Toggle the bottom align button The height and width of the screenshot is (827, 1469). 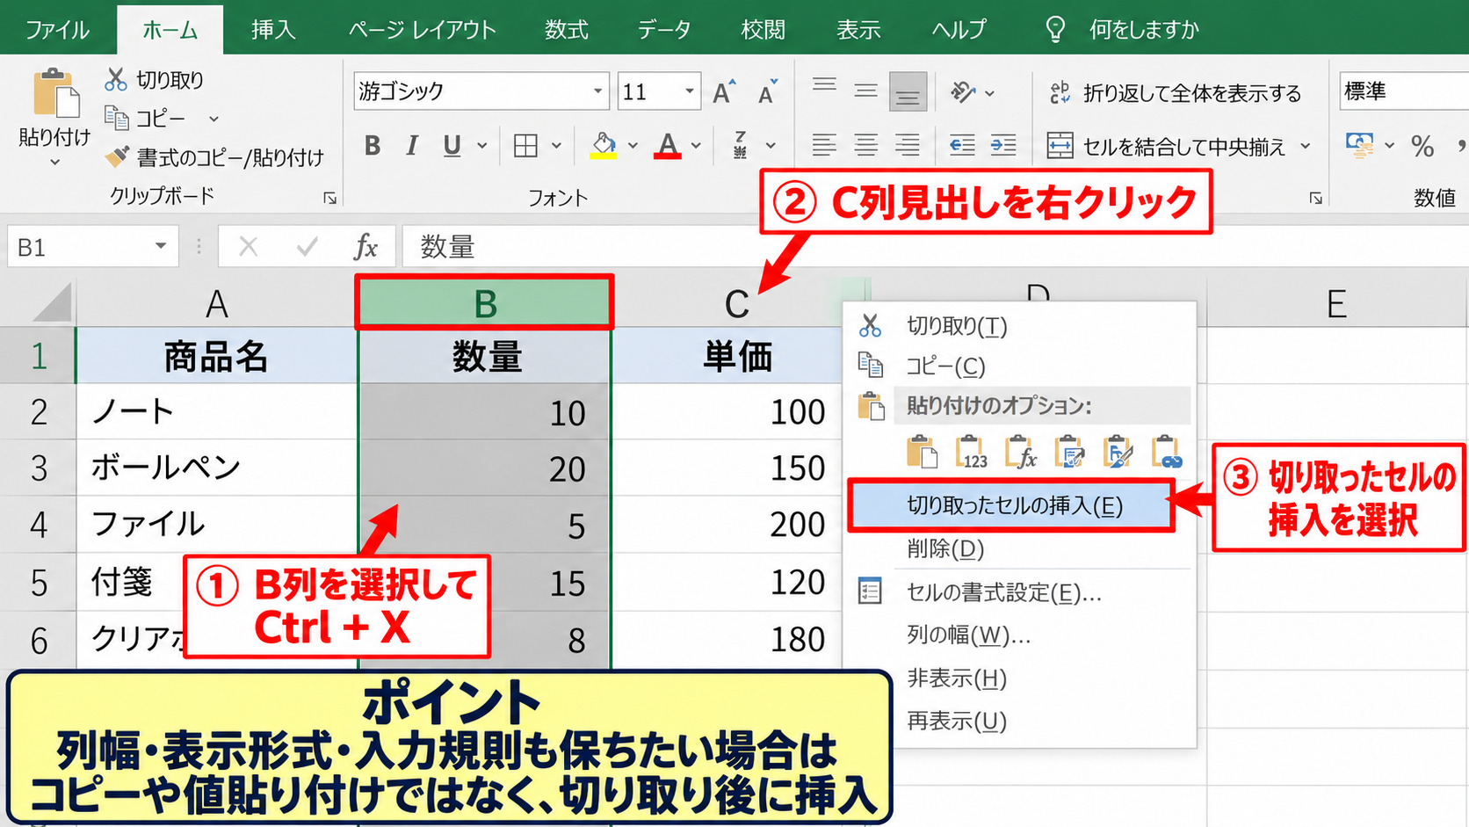click(x=908, y=91)
